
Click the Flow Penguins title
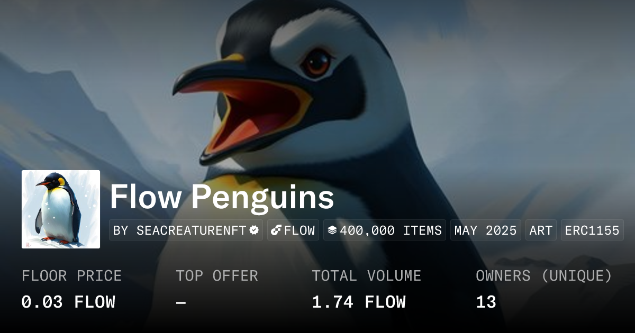pyautogui.click(x=222, y=198)
